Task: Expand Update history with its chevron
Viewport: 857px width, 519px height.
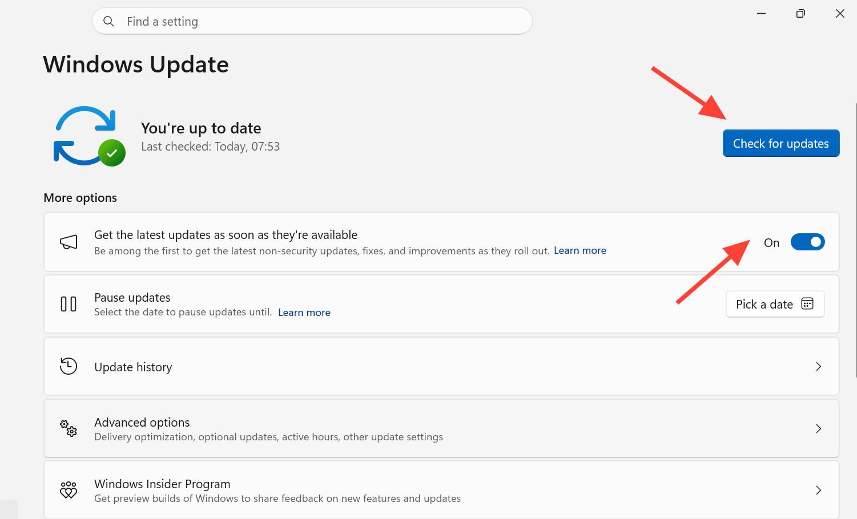Action: (818, 366)
